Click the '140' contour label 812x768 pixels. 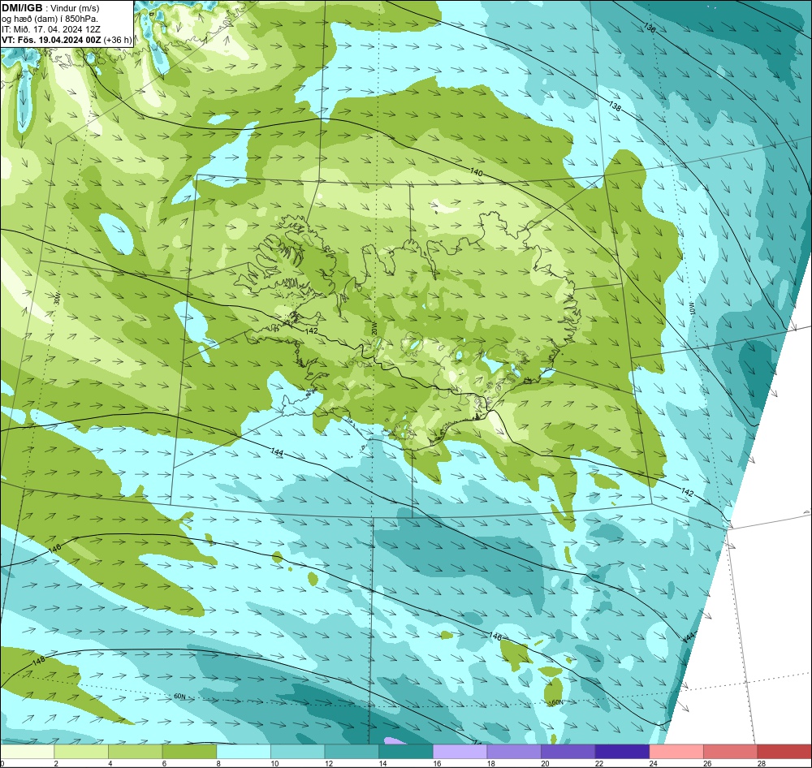[477, 172]
